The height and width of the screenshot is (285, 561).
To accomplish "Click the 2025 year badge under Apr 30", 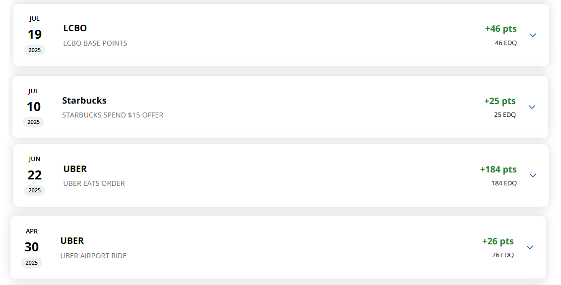I will [x=32, y=263].
